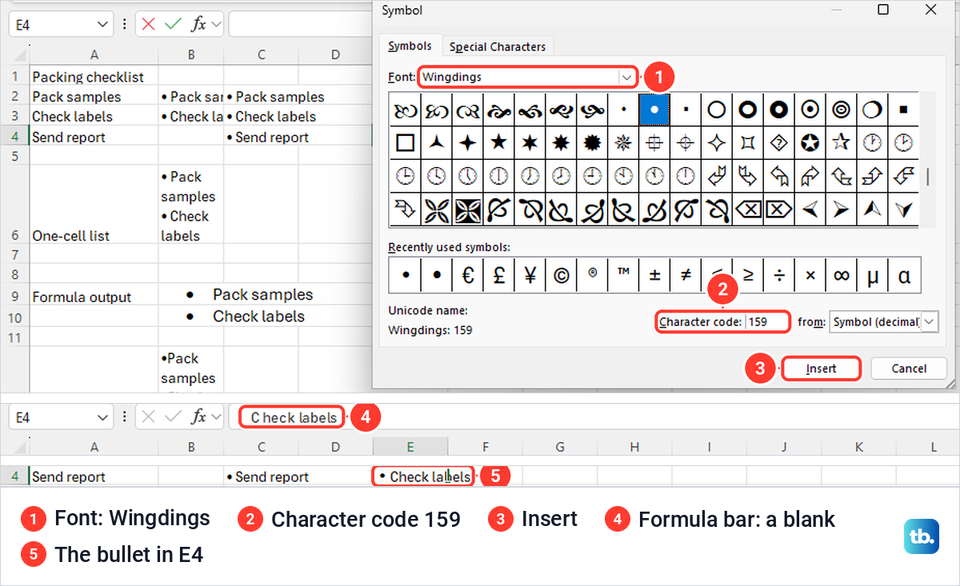This screenshot has height=586, width=960.
Task: Pick the double concentric ring symbol
Action: pyautogui.click(x=841, y=109)
